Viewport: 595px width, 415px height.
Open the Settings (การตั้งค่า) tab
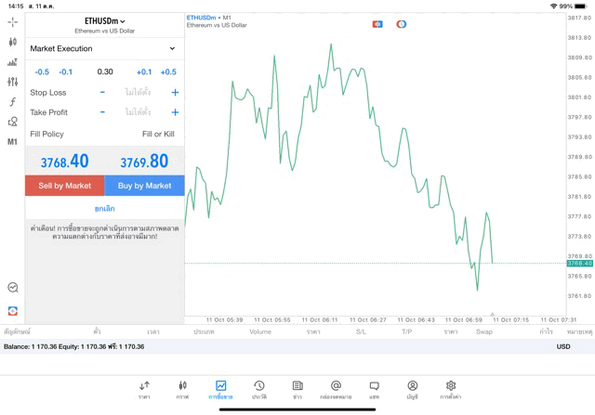coord(451,389)
